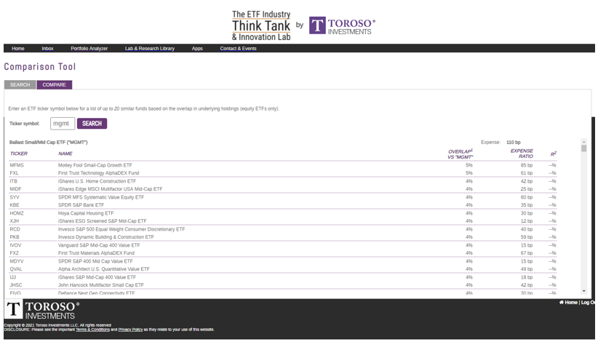Sort by TICKER column header
598x342 pixels.
(19, 154)
